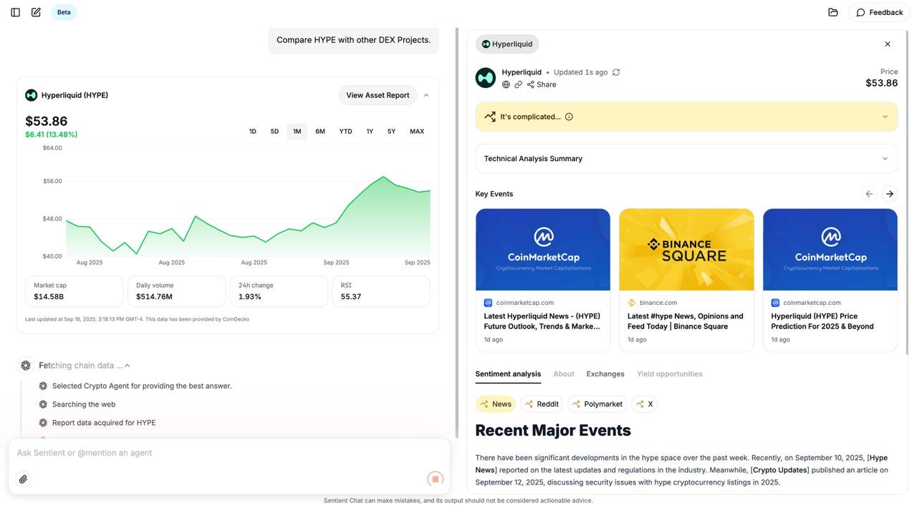The width and height of the screenshot is (917, 511).
Task: Open the About tab
Action: (563, 374)
